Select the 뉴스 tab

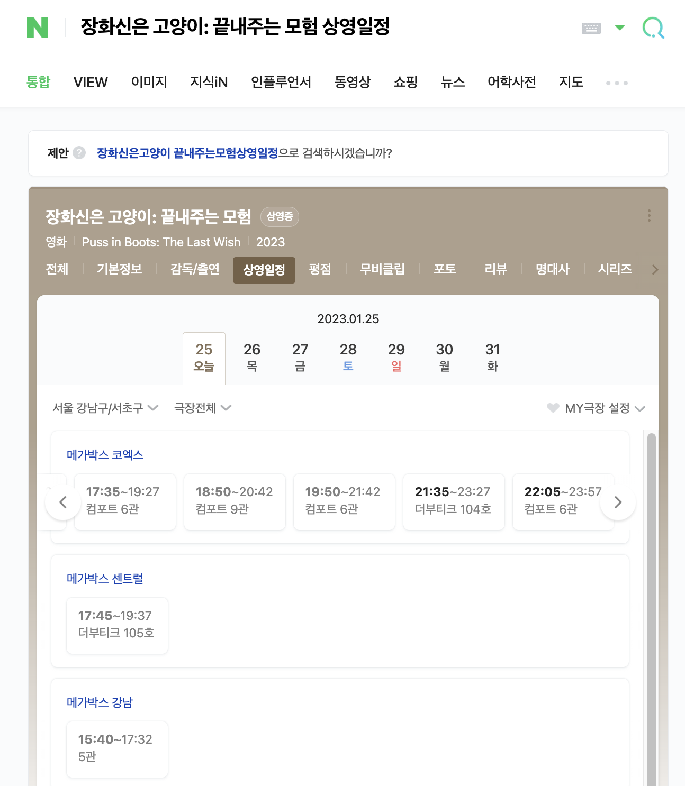(453, 82)
